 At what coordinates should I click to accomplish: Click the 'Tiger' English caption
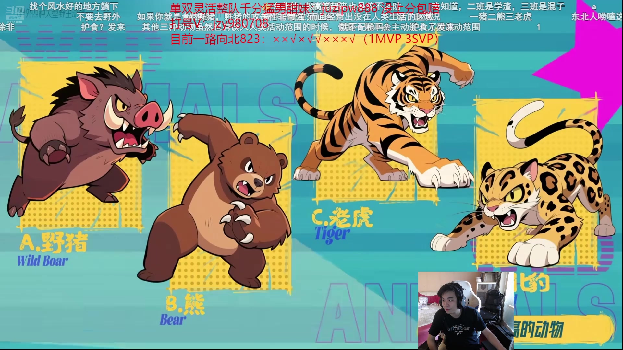tap(333, 234)
